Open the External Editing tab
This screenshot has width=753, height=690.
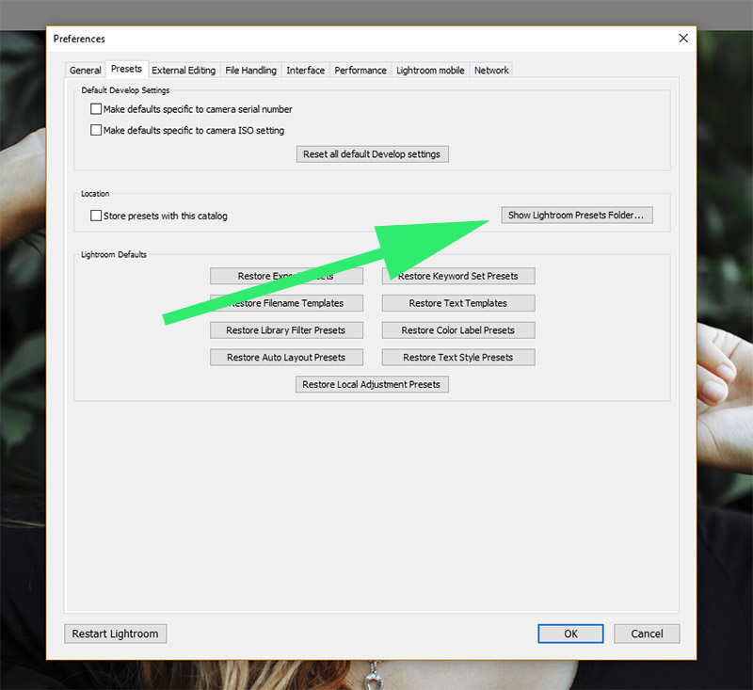[x=184, y=70]
